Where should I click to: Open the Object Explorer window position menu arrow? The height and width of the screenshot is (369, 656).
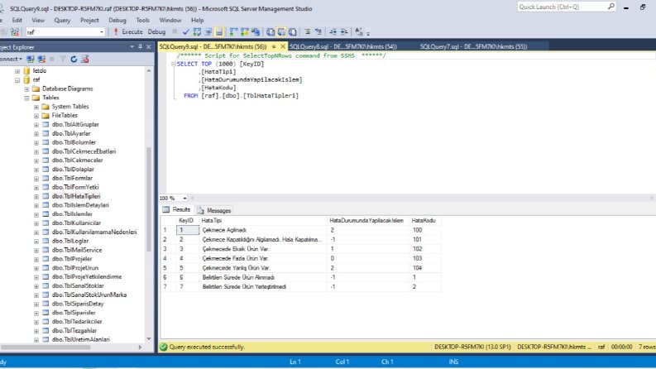click(132, 47)
